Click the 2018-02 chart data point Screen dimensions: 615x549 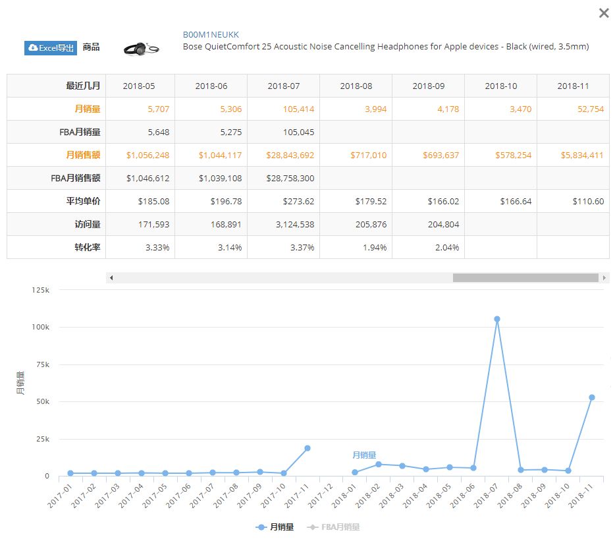[379, 465]
